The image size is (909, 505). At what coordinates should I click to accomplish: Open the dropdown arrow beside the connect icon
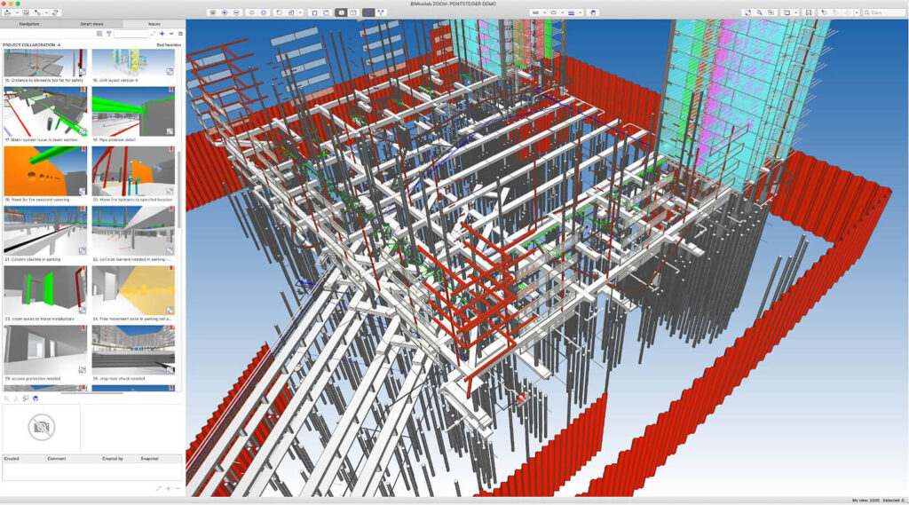(x=46, y=12)
